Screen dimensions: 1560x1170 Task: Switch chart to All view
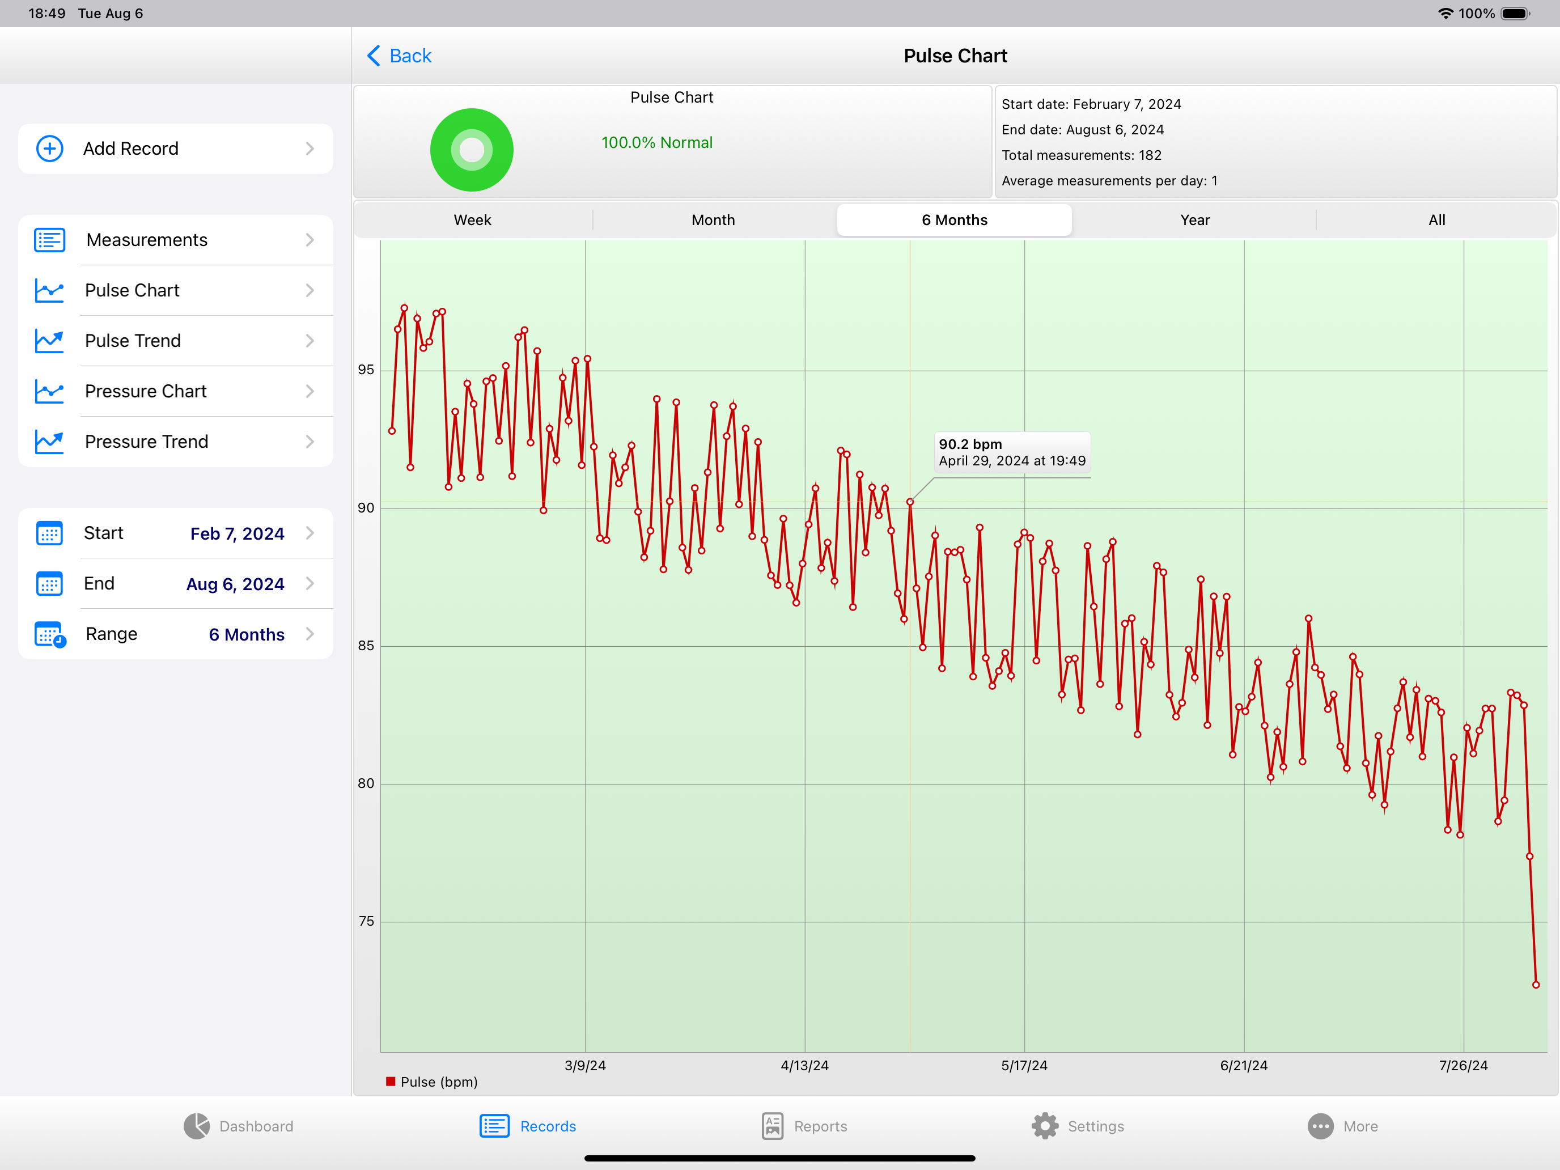[x=1436, y=220]
